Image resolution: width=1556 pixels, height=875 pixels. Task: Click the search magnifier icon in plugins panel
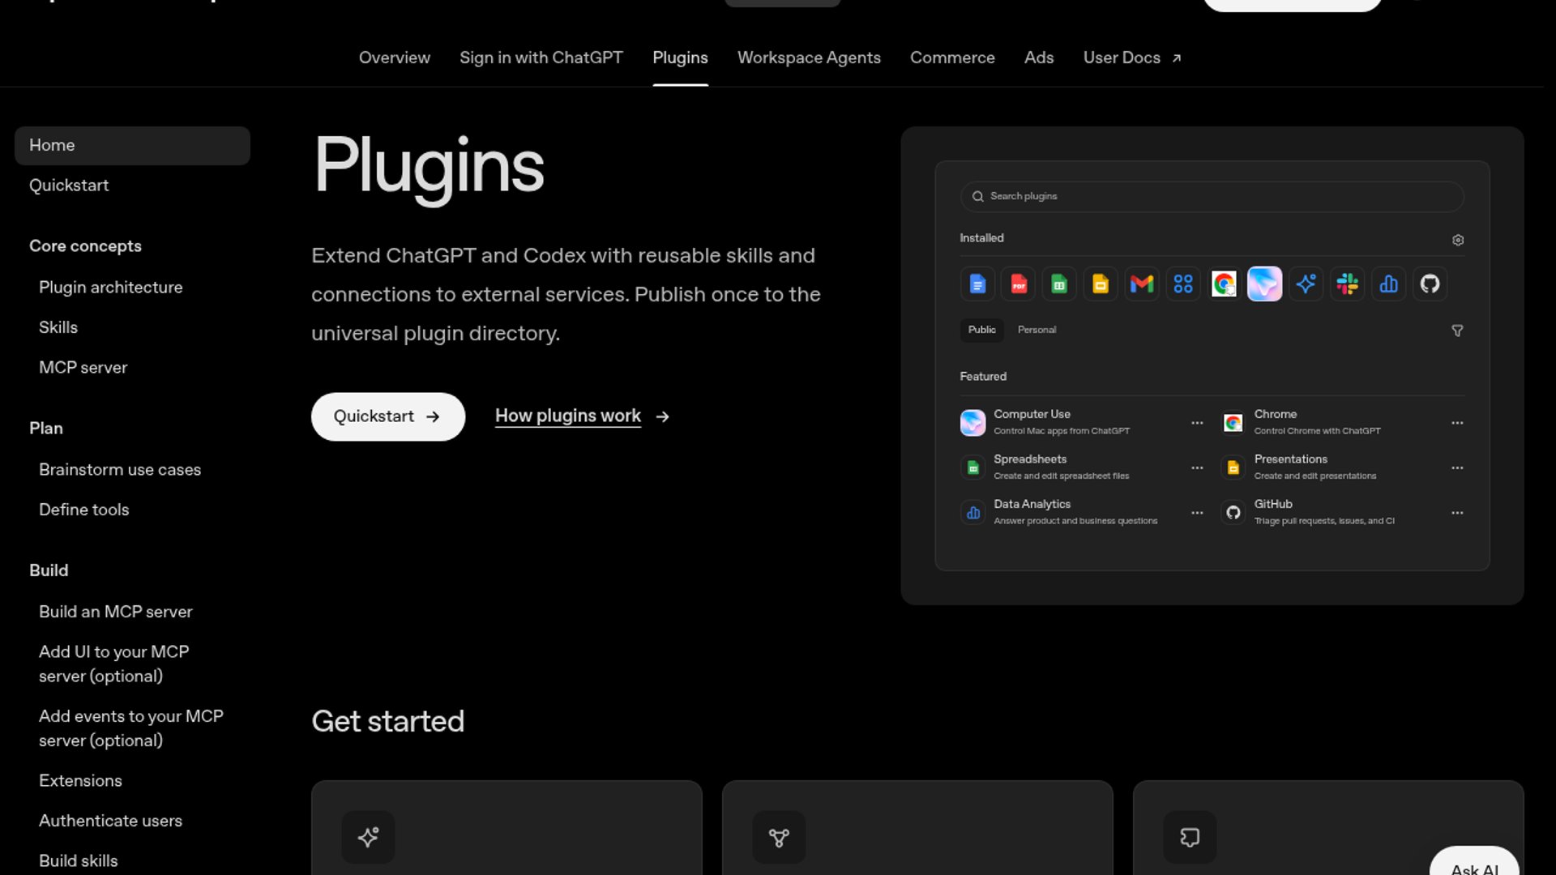click(x=978, y=197)
